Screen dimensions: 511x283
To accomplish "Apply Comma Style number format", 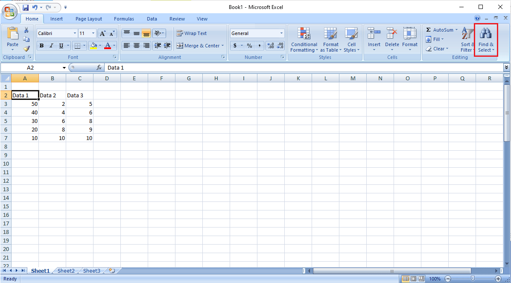I will click(260, 46).
